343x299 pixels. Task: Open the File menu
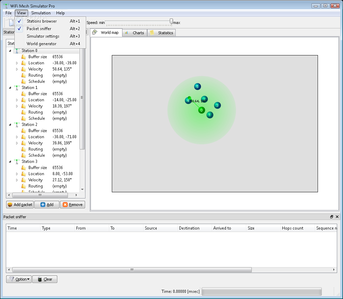pos(9,13)
